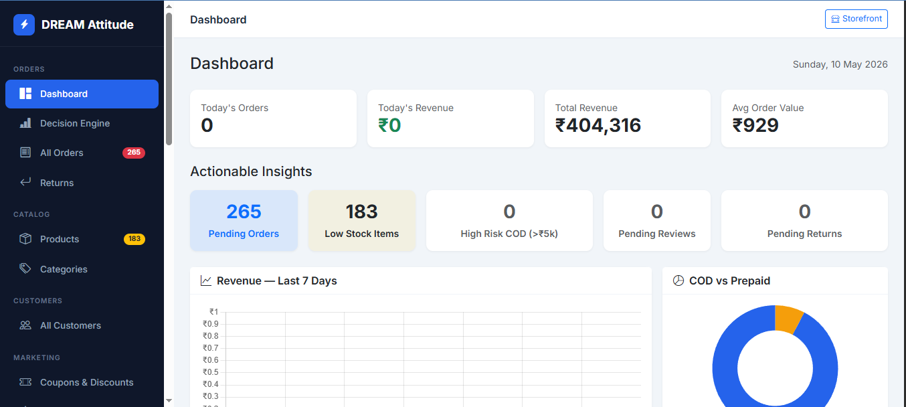Click the Today's Orders stat card
The height and width of the screenshot is (407, 906).
273,118
